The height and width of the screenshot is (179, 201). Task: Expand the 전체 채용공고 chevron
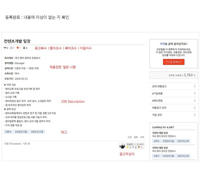pos(195,86)
